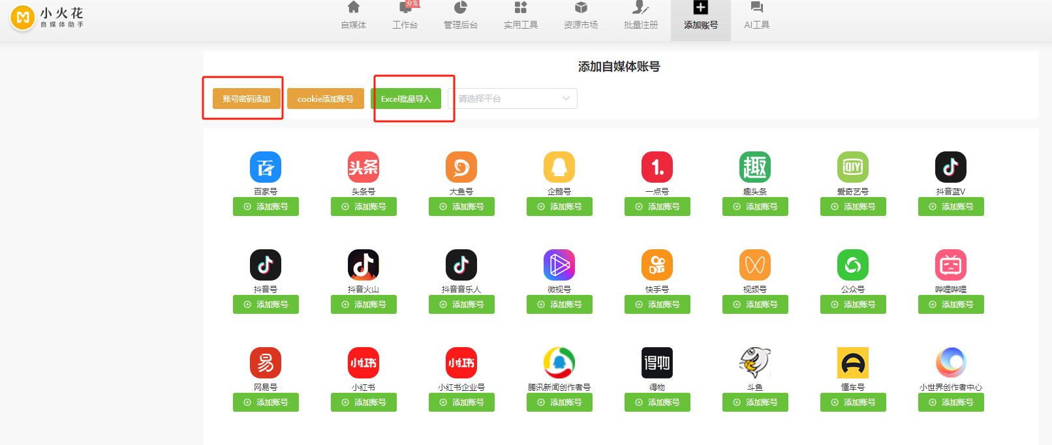Viewport: 1052px width, 445px height.
Task: Click the 头条号 platform icon
Action: 364,167
